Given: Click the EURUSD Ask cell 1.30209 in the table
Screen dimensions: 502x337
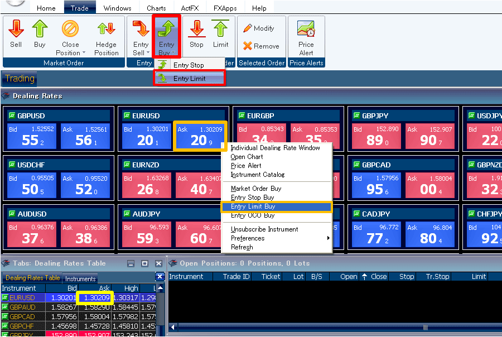Looking at the screenshot, I should tap(95, 297).
